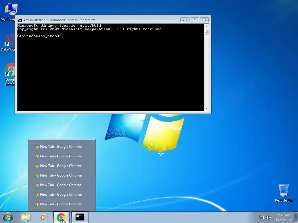Image resolution: width=298 pixels, height=223 pixels.
Task: Select the DataWag desktop shortcut
Action: [x=8, y=42]
